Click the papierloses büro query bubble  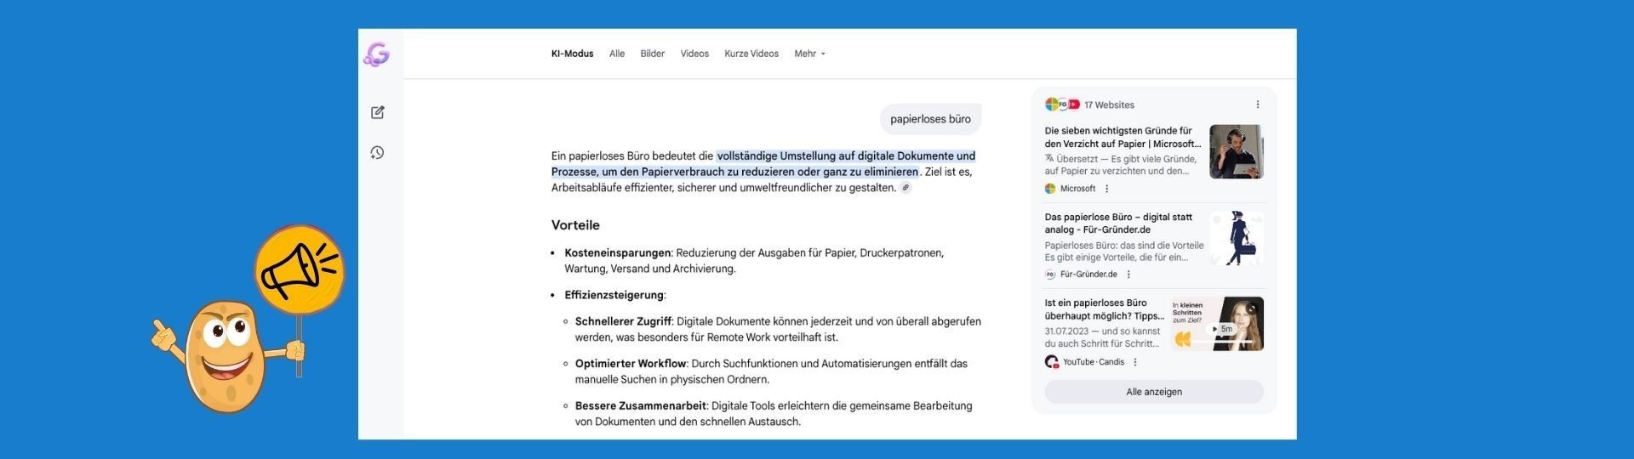930,119
